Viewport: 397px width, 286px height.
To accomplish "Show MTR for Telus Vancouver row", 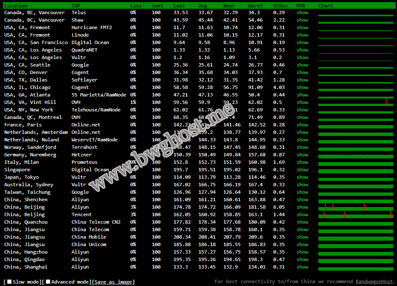I will click(302, 12).
